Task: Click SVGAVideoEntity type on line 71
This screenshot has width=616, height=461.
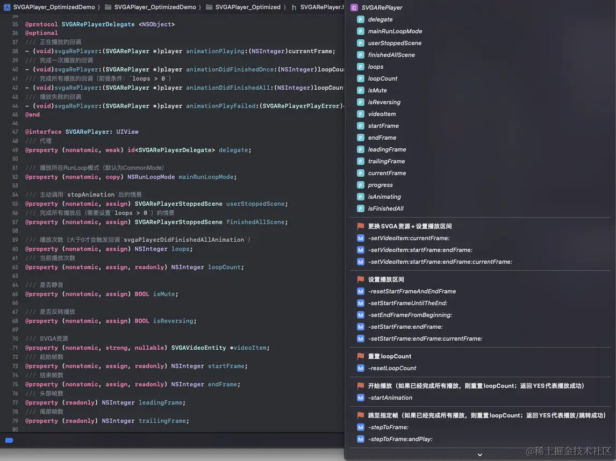Action: [x=198, y=348]
